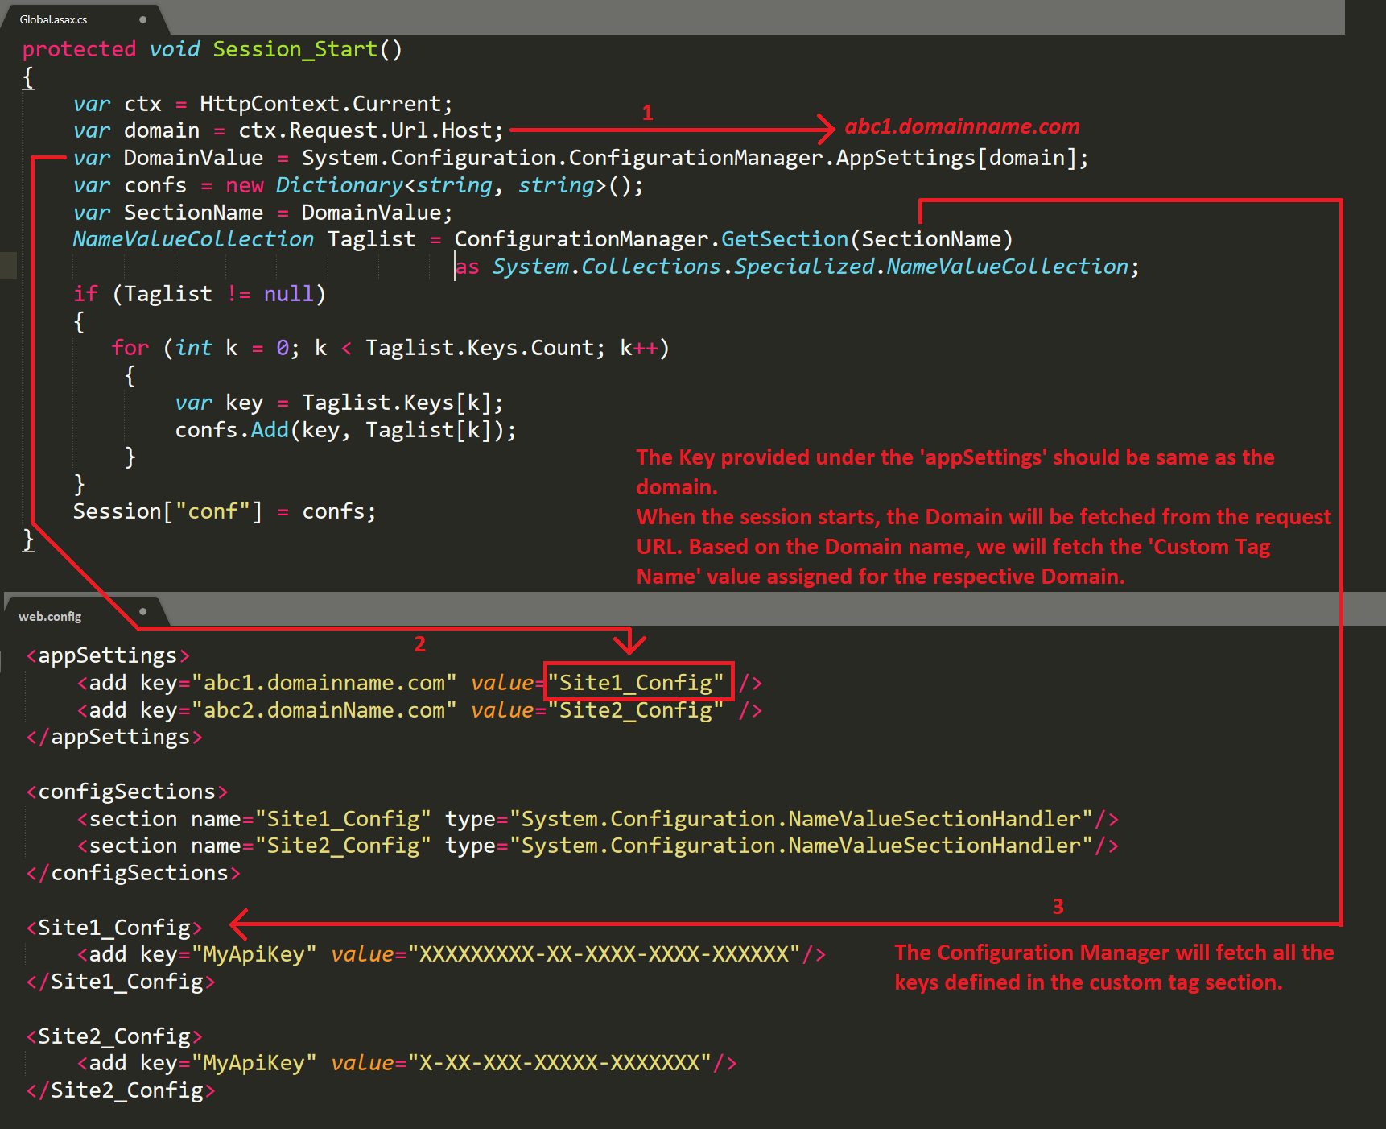Switch to the web.config tab
The height and width of the screenshot is (1129, 1386).
coord(50,615)
